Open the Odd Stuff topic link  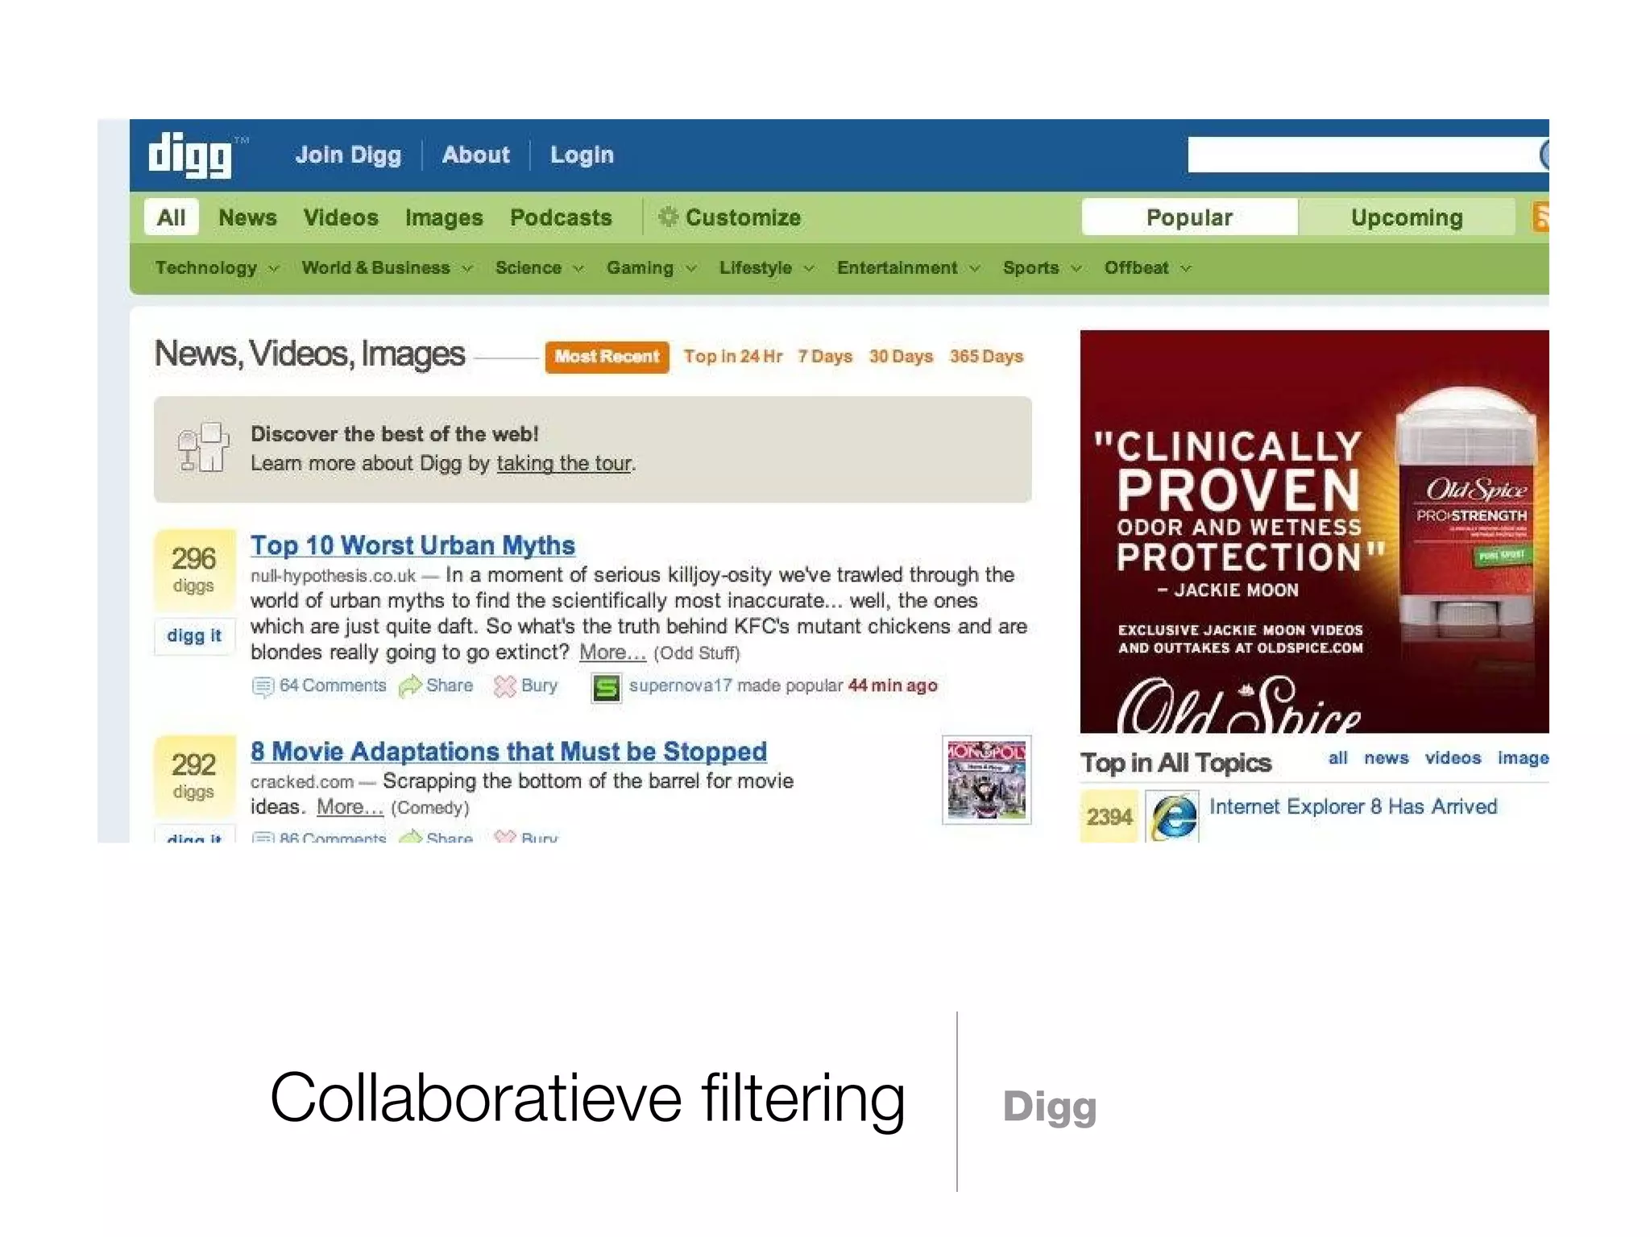pos(696,653)
